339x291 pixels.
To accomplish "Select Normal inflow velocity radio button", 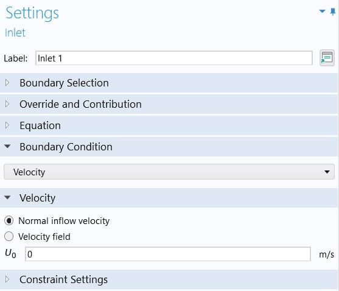I will [x=9, y=221].
